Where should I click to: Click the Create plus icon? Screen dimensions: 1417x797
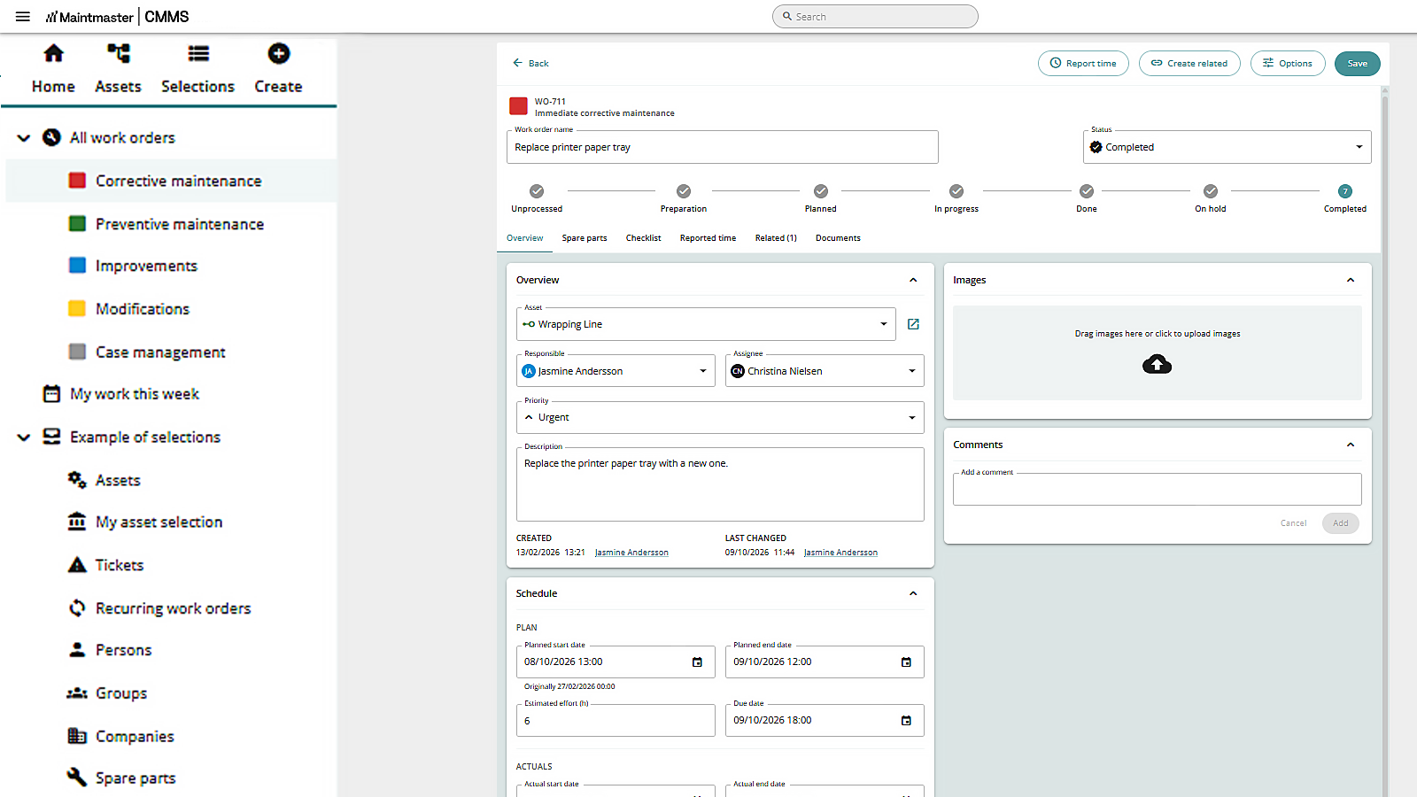[279, 54]
